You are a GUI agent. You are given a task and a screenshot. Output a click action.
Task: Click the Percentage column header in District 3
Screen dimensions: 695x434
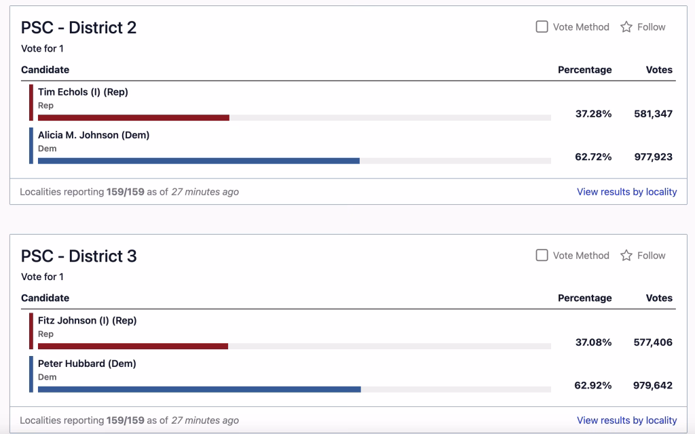coord(584,298)
